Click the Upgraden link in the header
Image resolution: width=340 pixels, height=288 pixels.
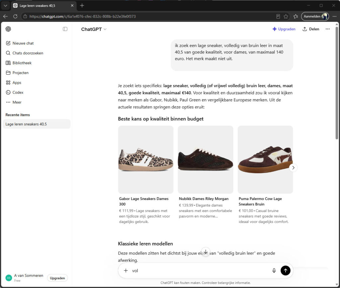pyautogui.click(x=284, y=29)
